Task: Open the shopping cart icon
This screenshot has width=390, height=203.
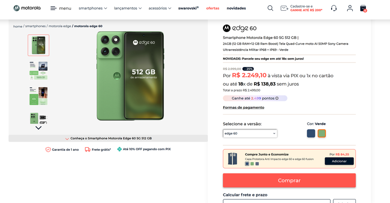Action: 363,9
